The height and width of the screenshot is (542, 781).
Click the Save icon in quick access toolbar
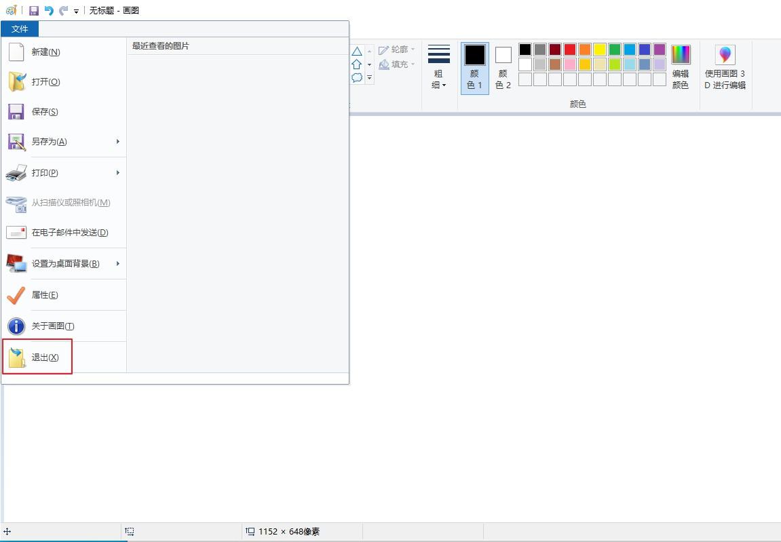(34, 10)
